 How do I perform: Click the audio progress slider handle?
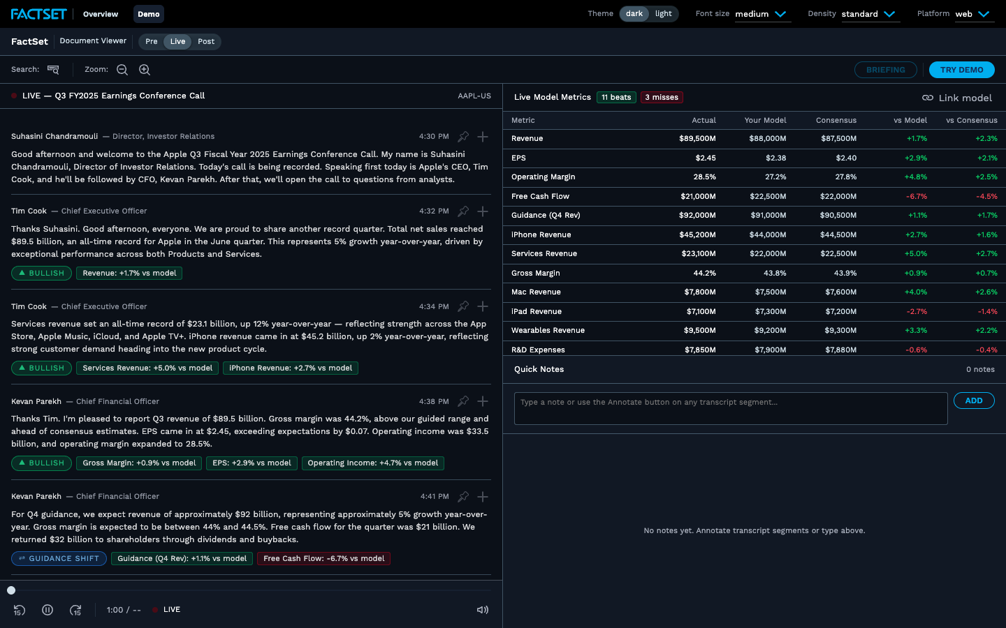coord(11,590)
